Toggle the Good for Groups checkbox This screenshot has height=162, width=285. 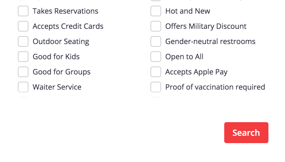23,72
